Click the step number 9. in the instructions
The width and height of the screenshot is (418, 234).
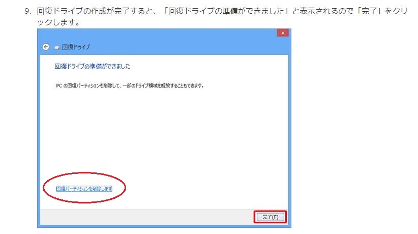28,11
